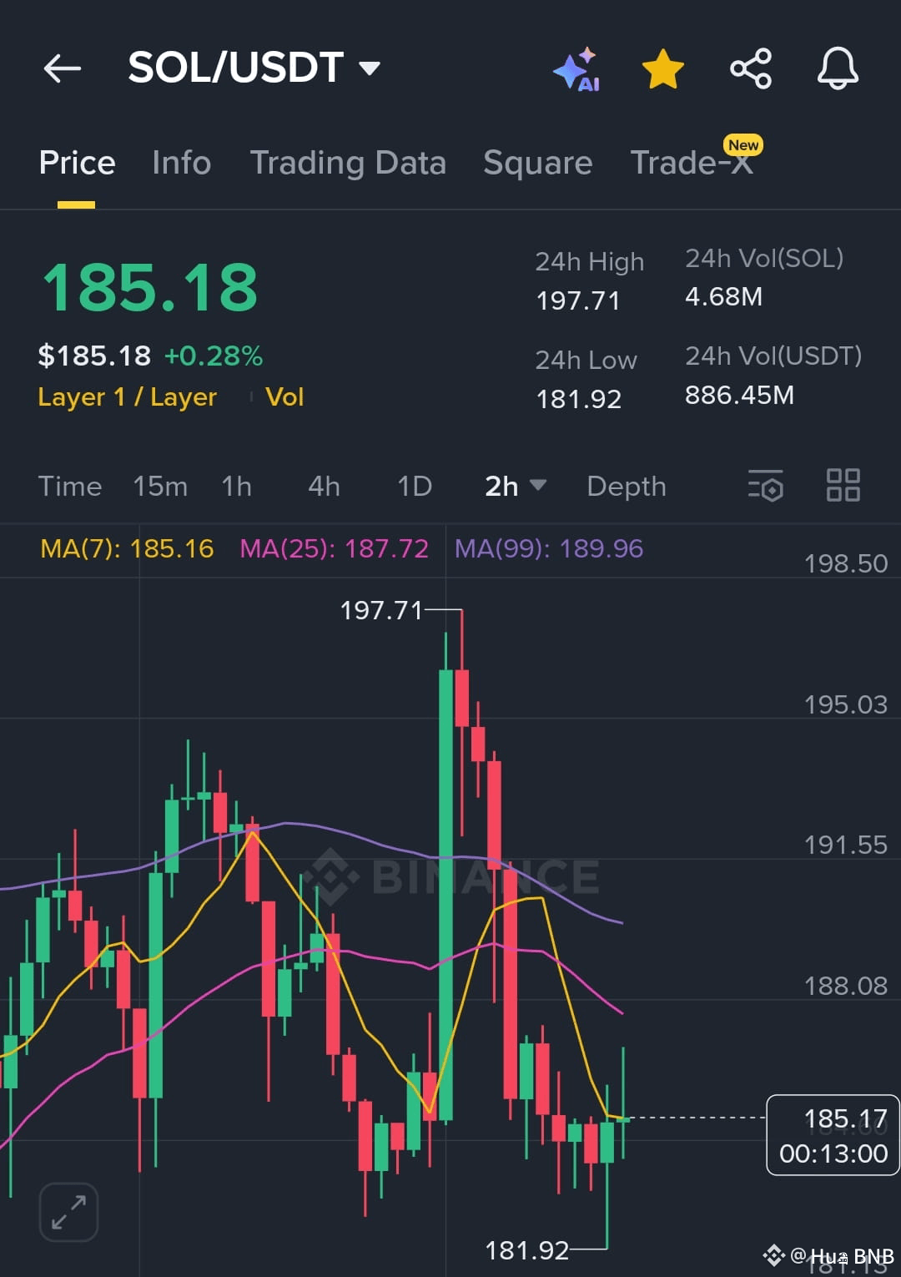Tap the yellow Vol tag link

coord(284,397)
